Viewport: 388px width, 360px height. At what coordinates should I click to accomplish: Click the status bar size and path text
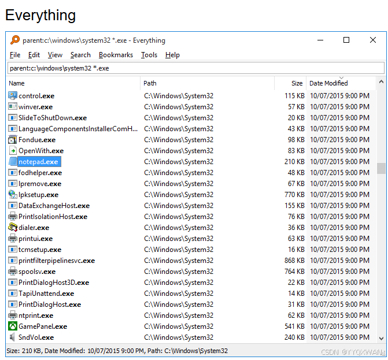117,351
